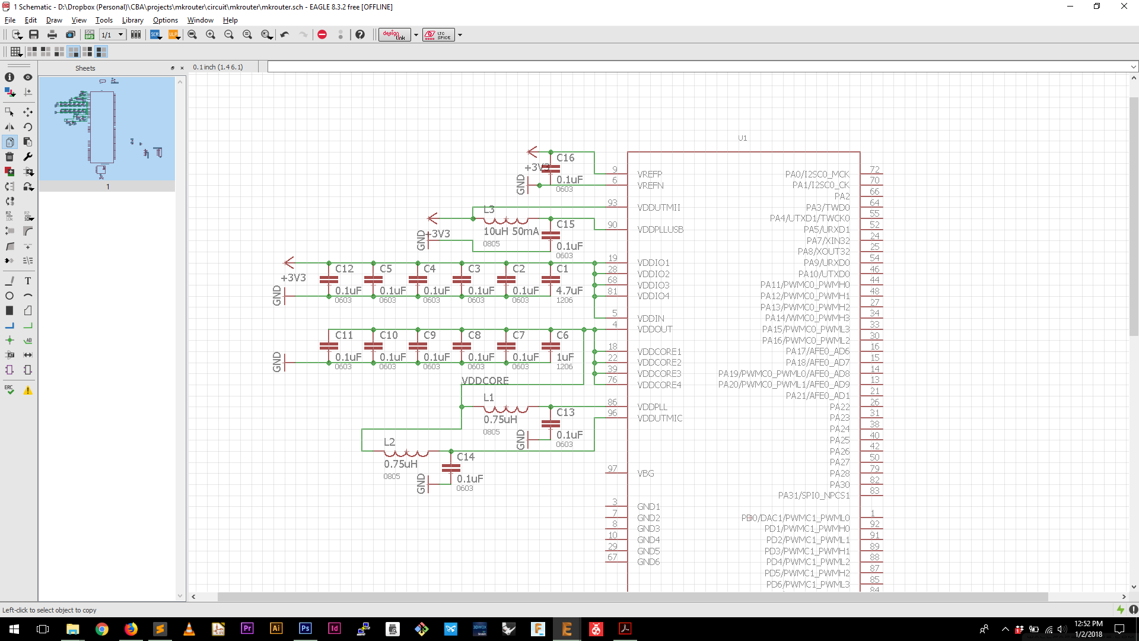The image size is (1139, 641).
Task: Select the Paste tool
Action: click(x=28, y=142)
